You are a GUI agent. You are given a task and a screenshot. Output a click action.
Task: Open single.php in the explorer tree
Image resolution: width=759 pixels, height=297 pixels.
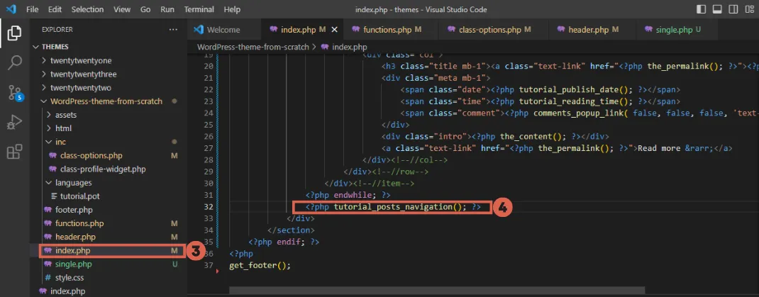[73, 264]
